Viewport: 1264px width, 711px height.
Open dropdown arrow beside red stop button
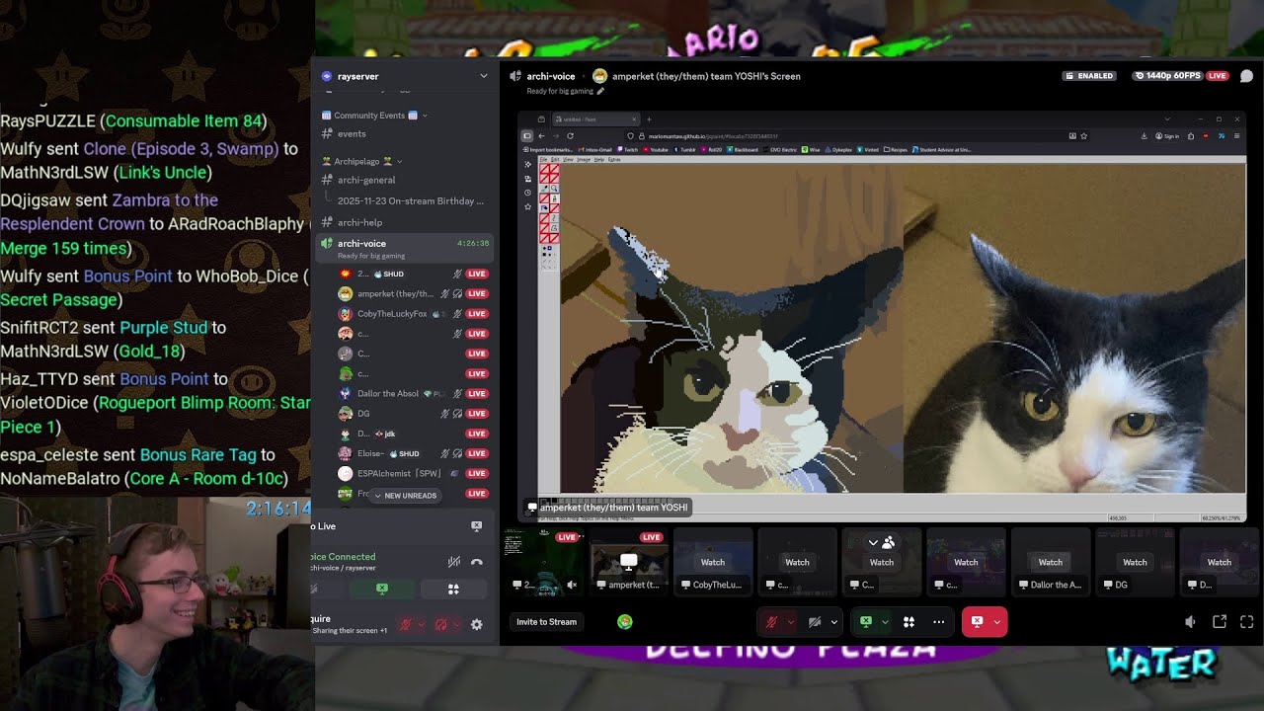click(997, 622)
